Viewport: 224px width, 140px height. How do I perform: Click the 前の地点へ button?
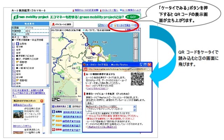[75, 106]
